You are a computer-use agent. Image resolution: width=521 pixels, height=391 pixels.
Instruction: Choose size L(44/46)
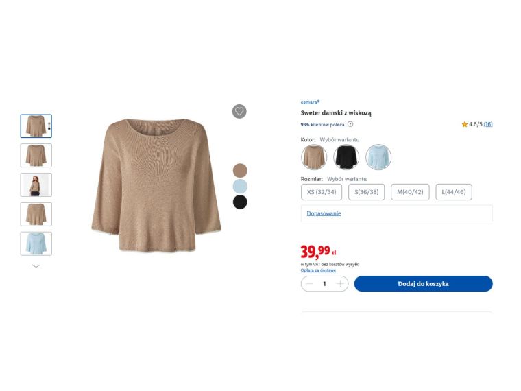tap(454, 192)
